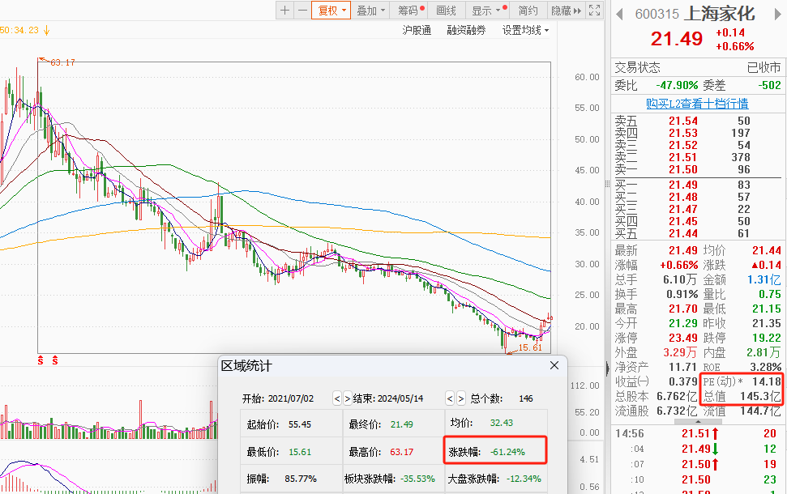Screen dimensions: 787x494
Task: Click the 沪股通 tag
Action: [417, 30]
